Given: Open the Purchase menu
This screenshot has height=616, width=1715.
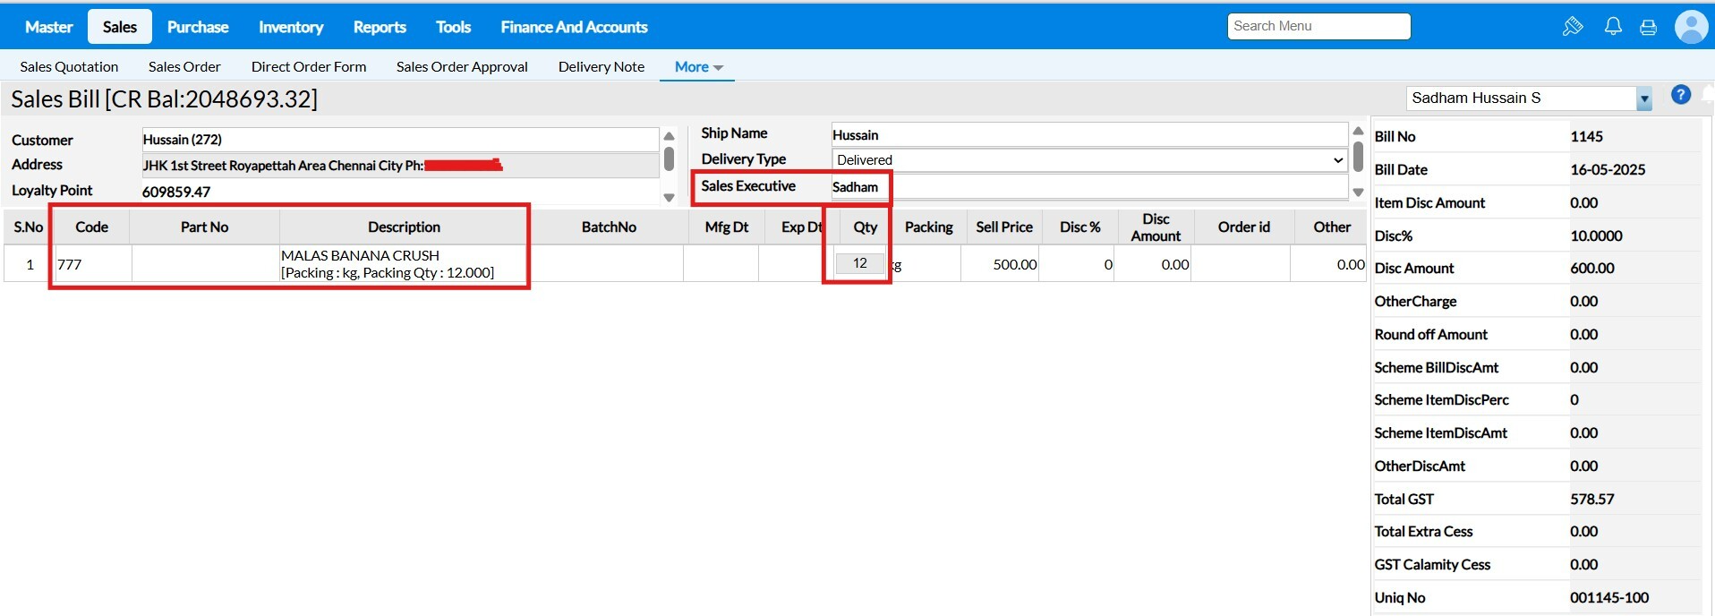Looking at the screenshot, I should pos(198,27).
